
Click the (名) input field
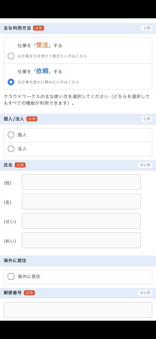[x=81, y=202]
